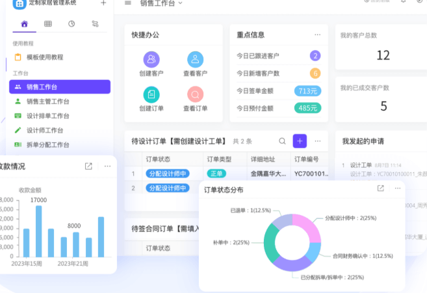Click the bar labeled 17000
This screenshot has width=427, height=293.
[38, 231]
